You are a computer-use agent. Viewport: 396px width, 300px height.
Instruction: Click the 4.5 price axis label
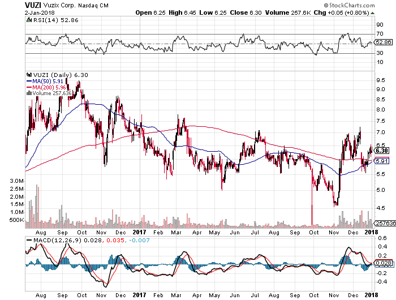380,208
